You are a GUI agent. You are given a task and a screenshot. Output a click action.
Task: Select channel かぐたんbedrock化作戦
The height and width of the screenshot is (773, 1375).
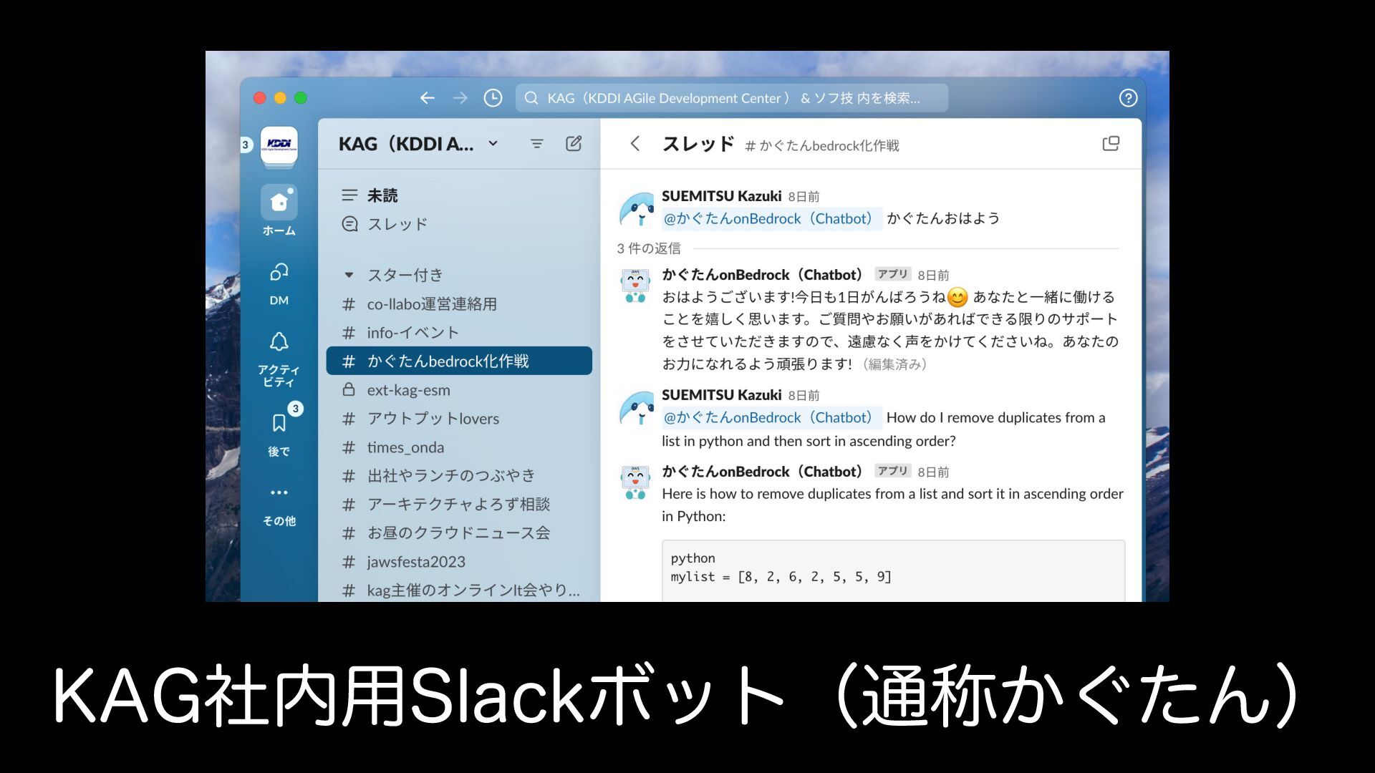(459, 361)
